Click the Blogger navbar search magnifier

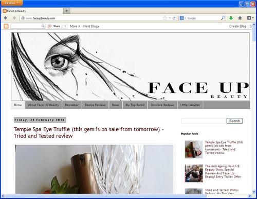[x=43, y=26]
